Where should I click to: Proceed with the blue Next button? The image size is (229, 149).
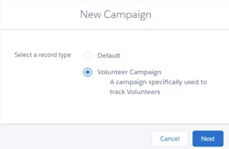208,139
